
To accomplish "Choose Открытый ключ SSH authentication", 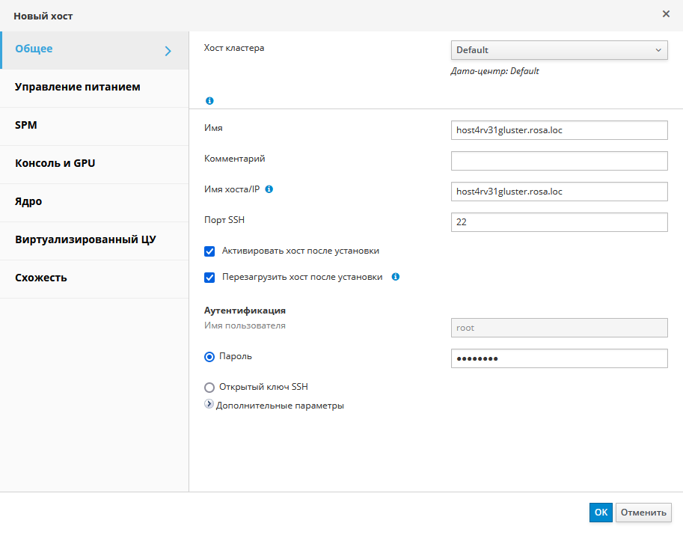I will [209, 388].
